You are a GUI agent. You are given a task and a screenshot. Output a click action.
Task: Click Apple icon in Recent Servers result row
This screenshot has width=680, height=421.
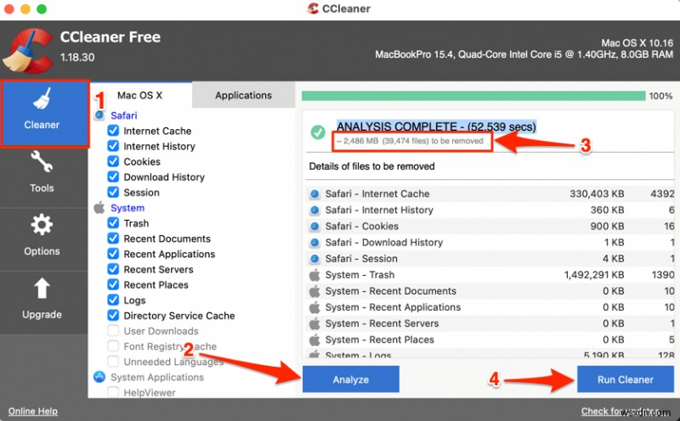314,323
